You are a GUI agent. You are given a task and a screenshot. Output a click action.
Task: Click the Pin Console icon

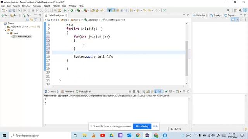(166, 92)
